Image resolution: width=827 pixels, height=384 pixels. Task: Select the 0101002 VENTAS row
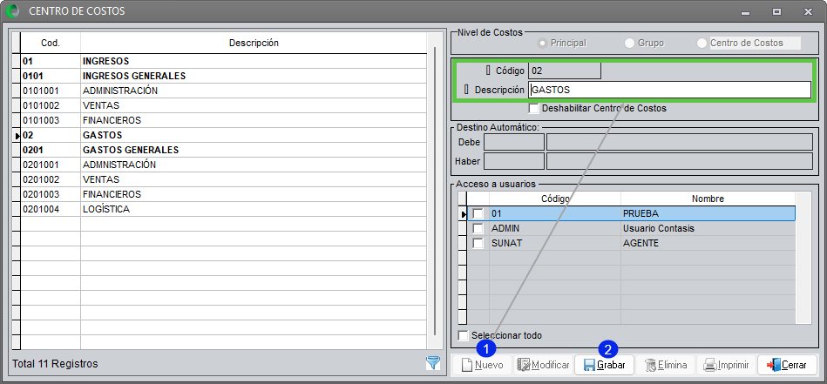[x=224, y=105]
